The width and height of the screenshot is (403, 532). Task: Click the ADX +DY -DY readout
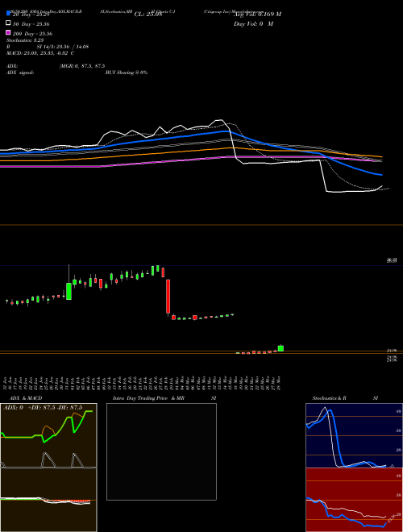pyautogui.click(x=43, y=408)
